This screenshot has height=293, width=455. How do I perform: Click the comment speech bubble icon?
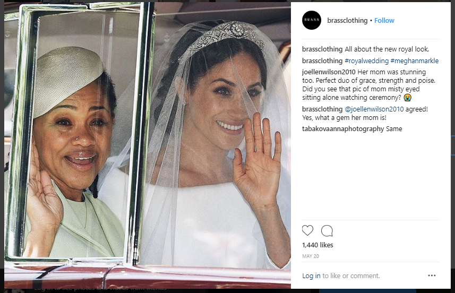coord(327,231)
